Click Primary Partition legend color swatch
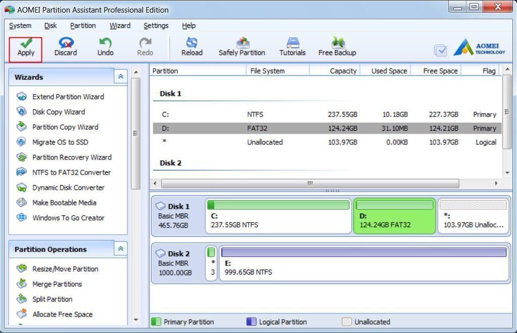 (156, 321)
